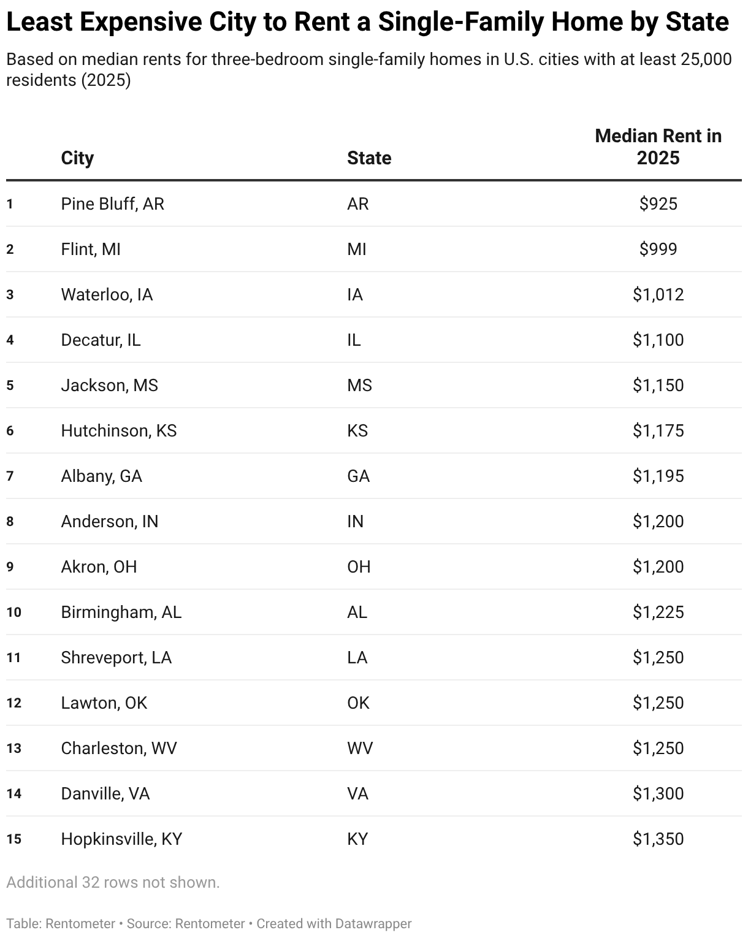Viewport: 748px width, 938px height.
Task: Click the WV state cell
Action: click(x=360, y=748)
